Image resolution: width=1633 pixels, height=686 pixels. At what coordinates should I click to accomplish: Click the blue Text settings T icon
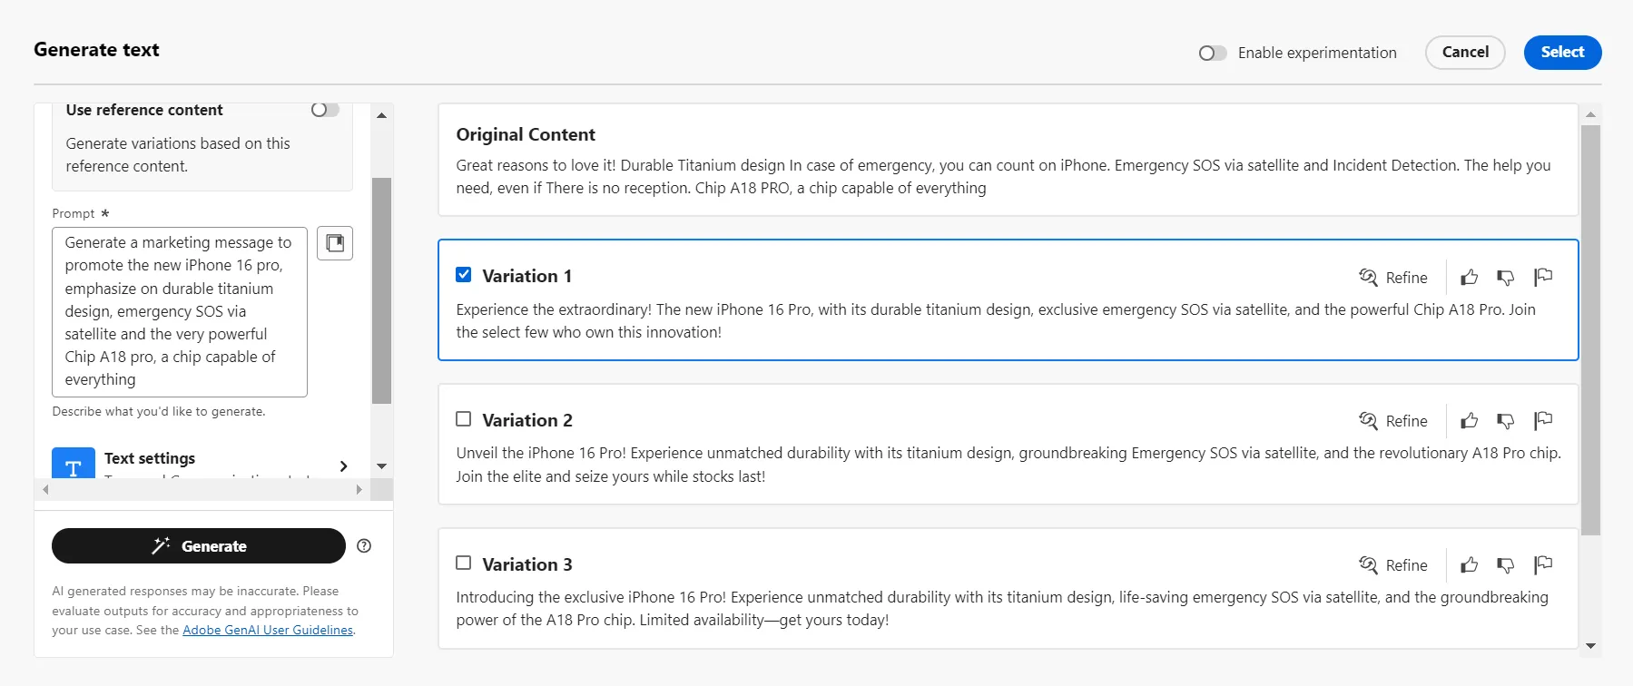coord(74,463)
